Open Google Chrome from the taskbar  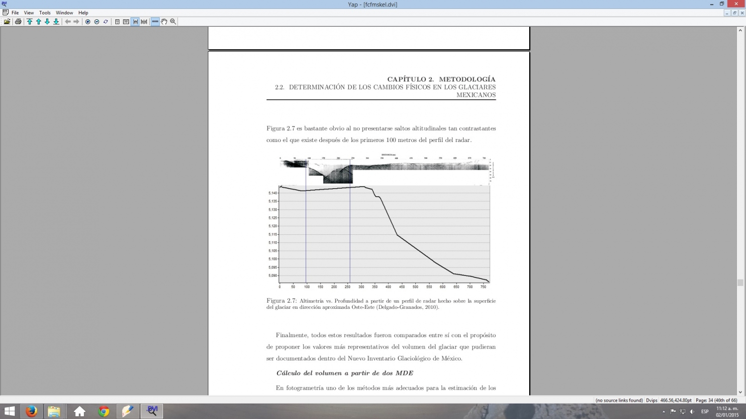pos(104,411)
